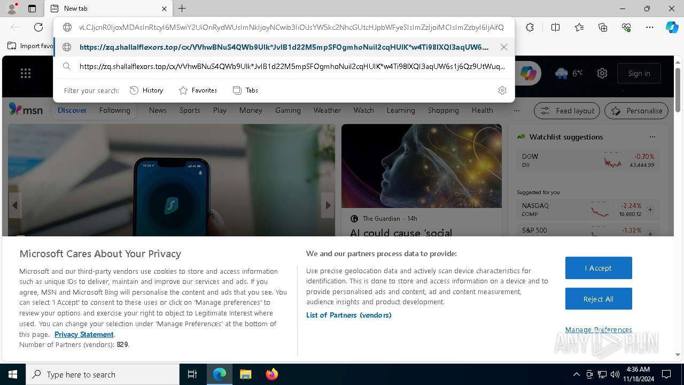684x385 pixels.
Task: Choose the search suggestion with magnifier icon
Action: pyautogui.click(x=284, y=66)
